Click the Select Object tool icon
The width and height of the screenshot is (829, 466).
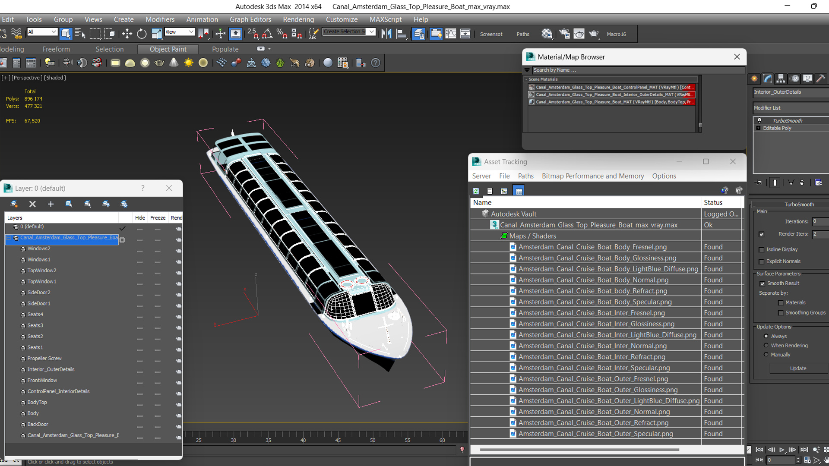(66, 34)
